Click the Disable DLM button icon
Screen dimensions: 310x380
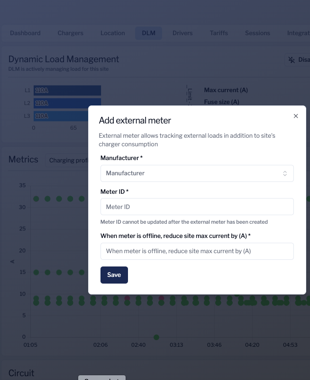coord(292,60)
